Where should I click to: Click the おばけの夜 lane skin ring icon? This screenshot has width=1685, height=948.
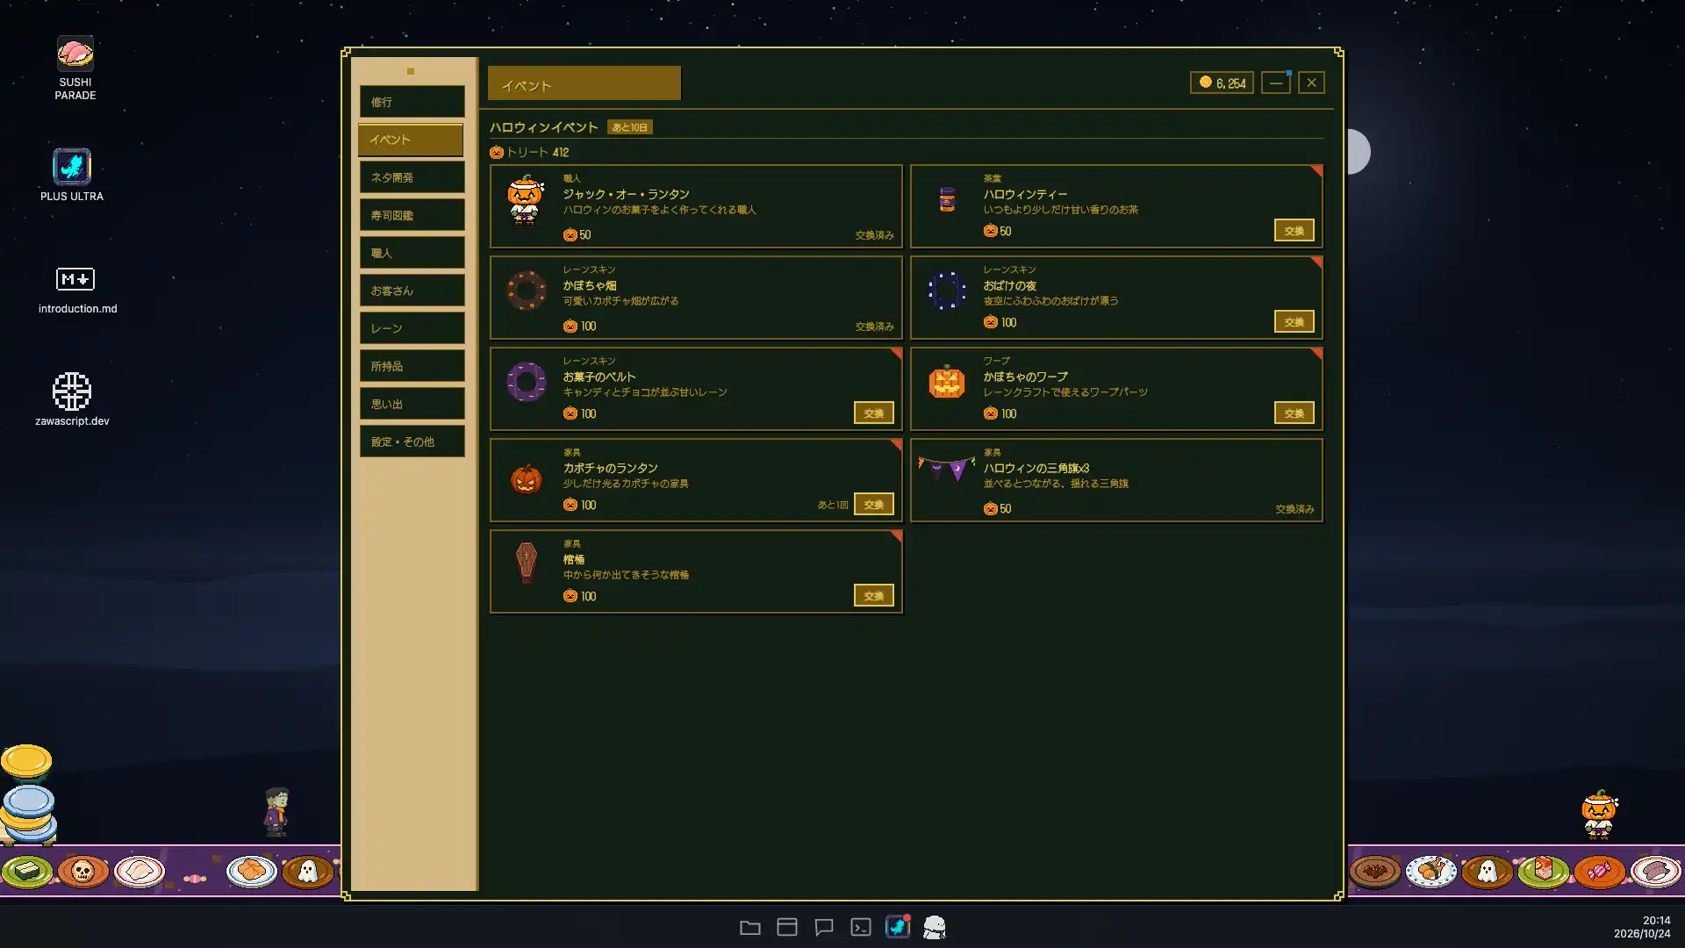(947, 291)
